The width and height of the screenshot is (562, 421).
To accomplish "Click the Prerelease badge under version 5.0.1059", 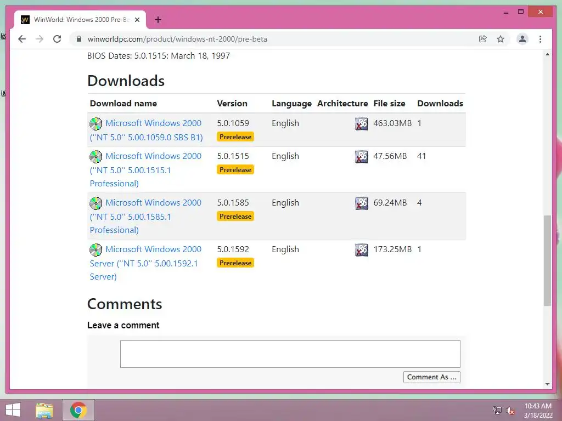I will click(x=235, y=136).
